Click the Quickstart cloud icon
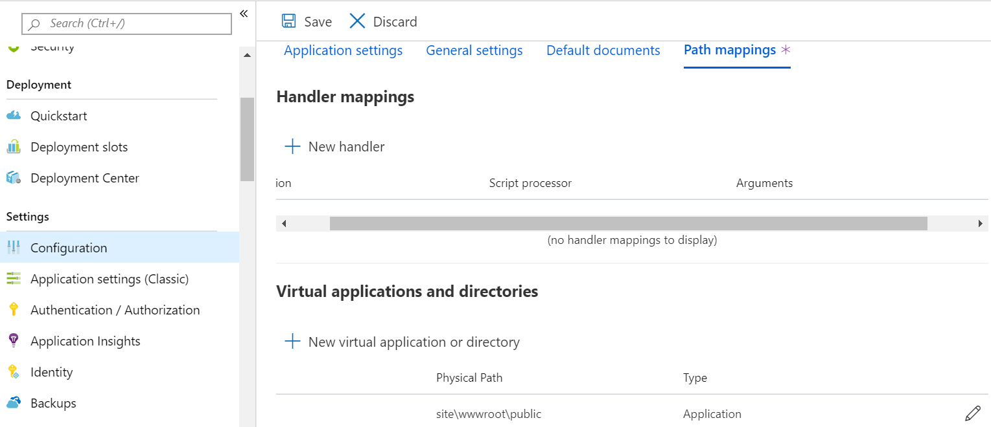The height and width of the screenshot is (427, 991). pos(14,116)
